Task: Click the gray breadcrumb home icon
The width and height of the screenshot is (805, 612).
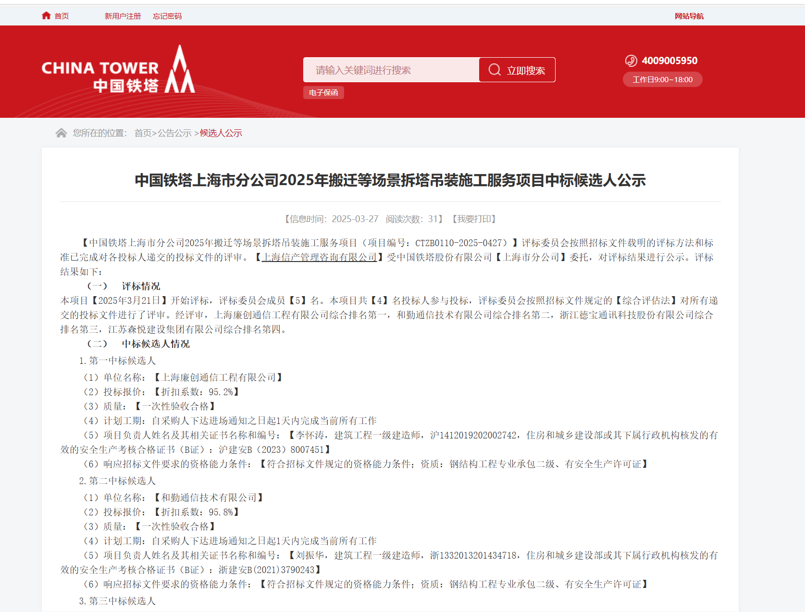Action: [61, 133]
